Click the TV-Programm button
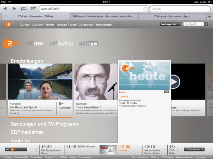 click(x=194, y=149)
